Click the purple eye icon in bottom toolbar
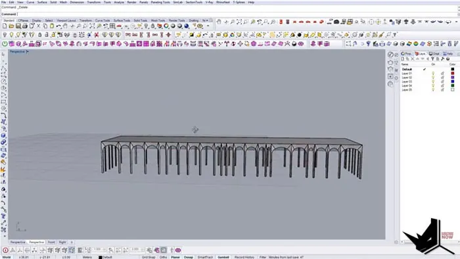 pyautogui.click(x=178, y=250)
